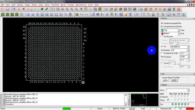Screen dimensions: 195x110
Task: Toggle Include All Same Net Pins checkbox
Action: coord(162,27)
